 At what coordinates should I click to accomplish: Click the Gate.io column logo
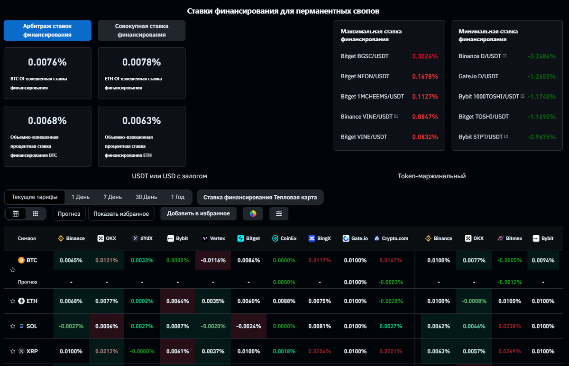[x=346, y=238]
